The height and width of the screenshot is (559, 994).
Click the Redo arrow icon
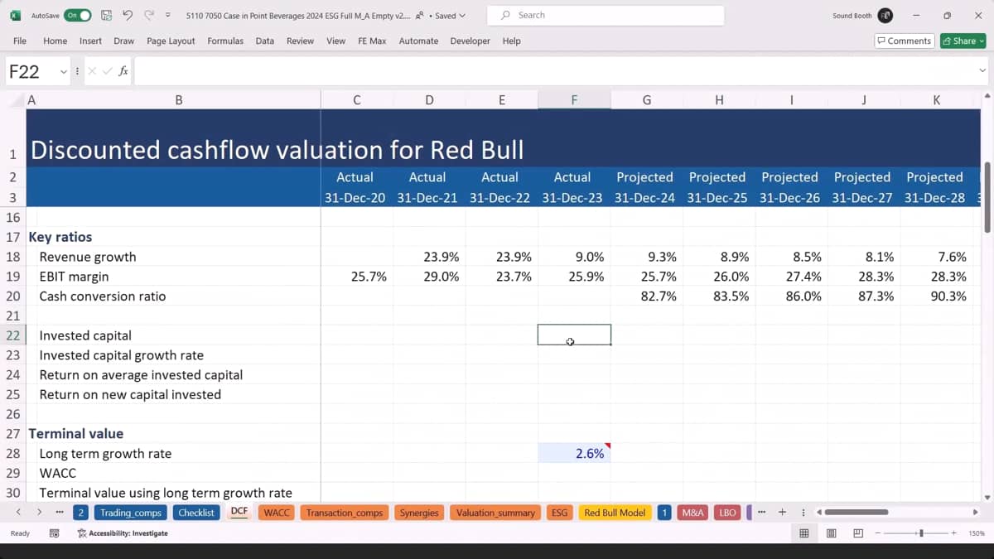coord(149,15)
